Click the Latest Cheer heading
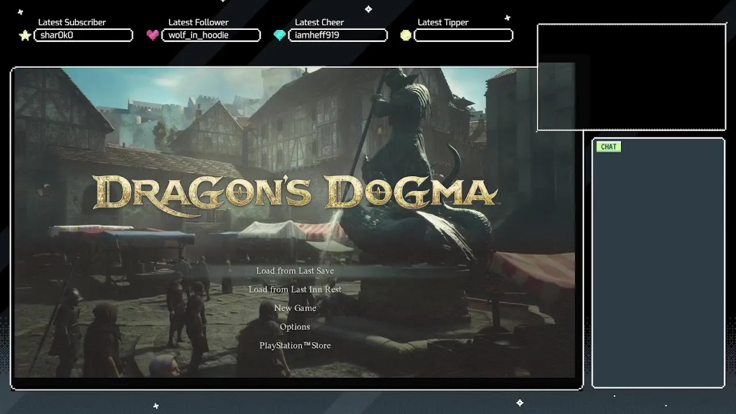 tap(319, 22)
